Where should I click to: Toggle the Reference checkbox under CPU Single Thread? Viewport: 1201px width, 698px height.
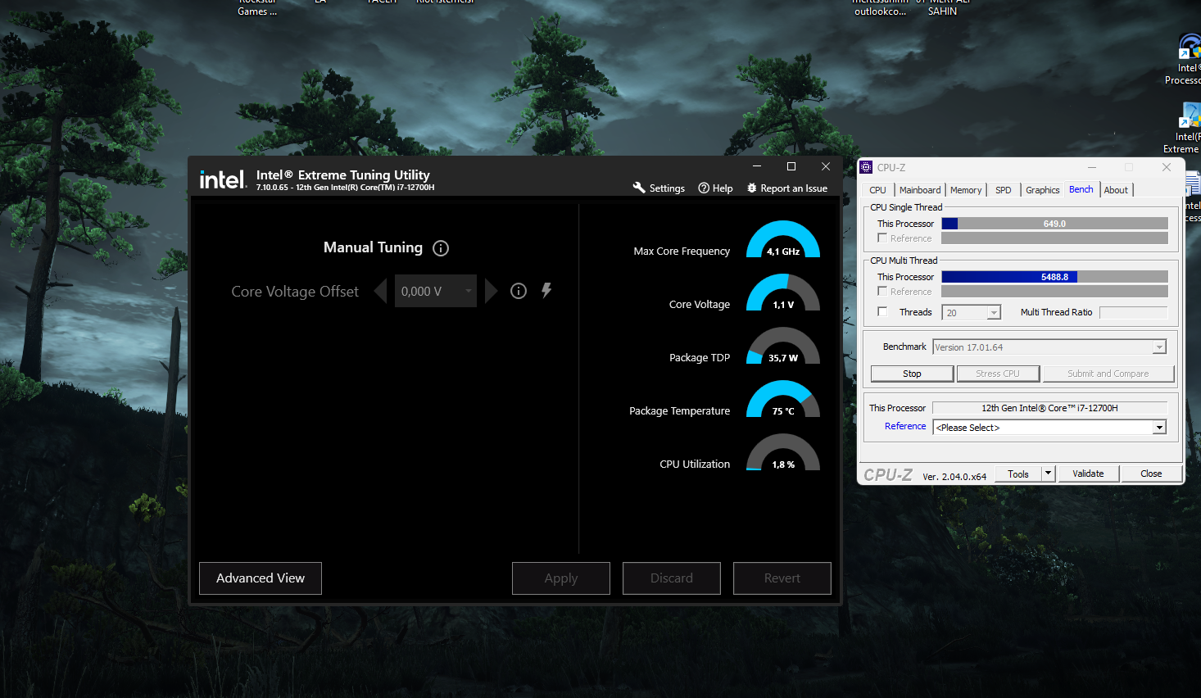click(x=882, y=238)
